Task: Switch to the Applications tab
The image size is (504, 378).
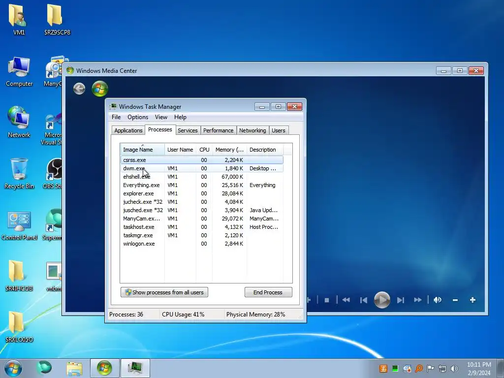Action: tap(128, 130)
